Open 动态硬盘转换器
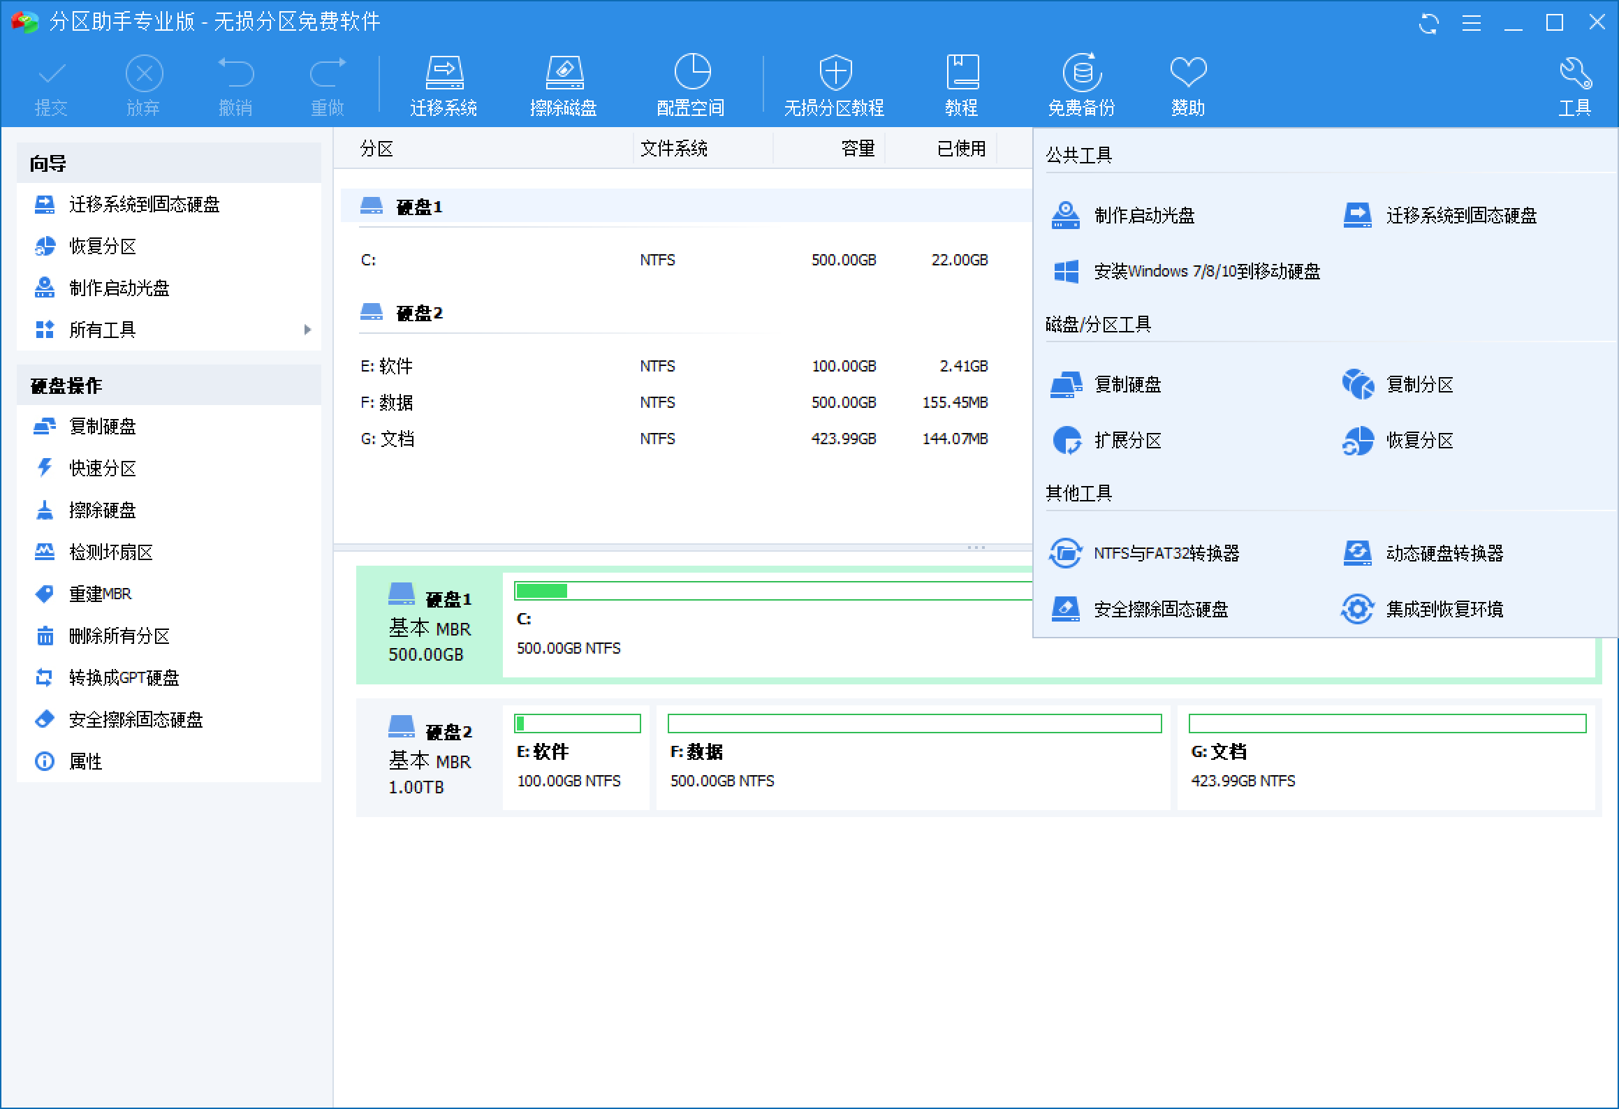The width and height of the screenshot is (1619, 1109). (x=1423, y=553)
